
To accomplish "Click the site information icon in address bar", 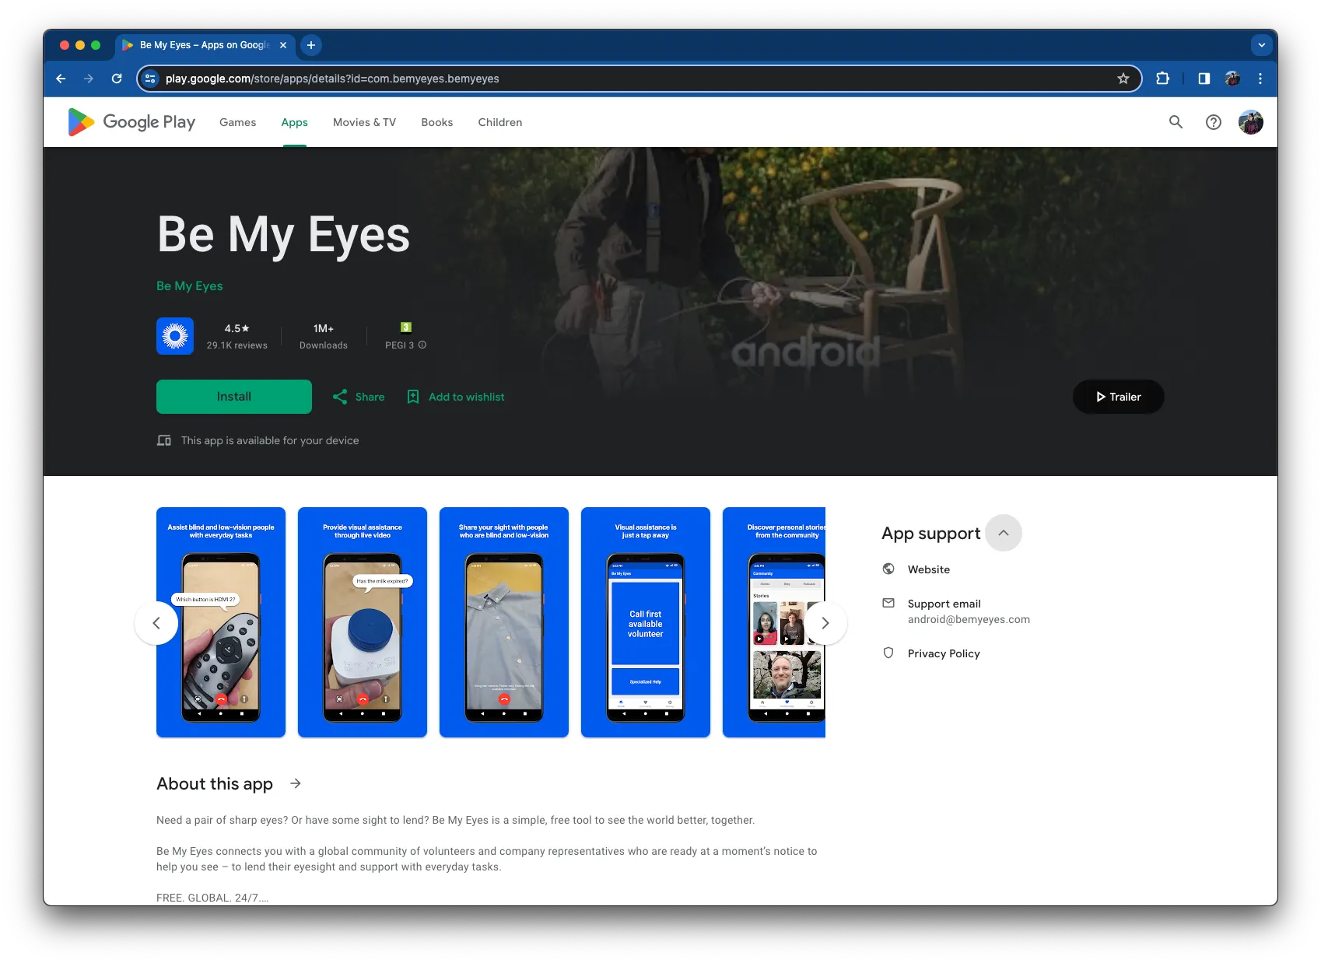I will [x=151, y=79].
